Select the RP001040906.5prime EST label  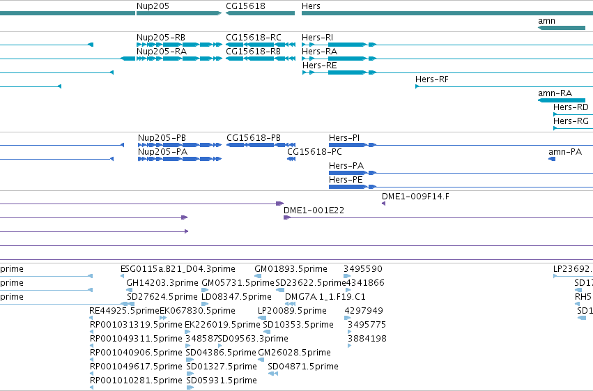136,353
